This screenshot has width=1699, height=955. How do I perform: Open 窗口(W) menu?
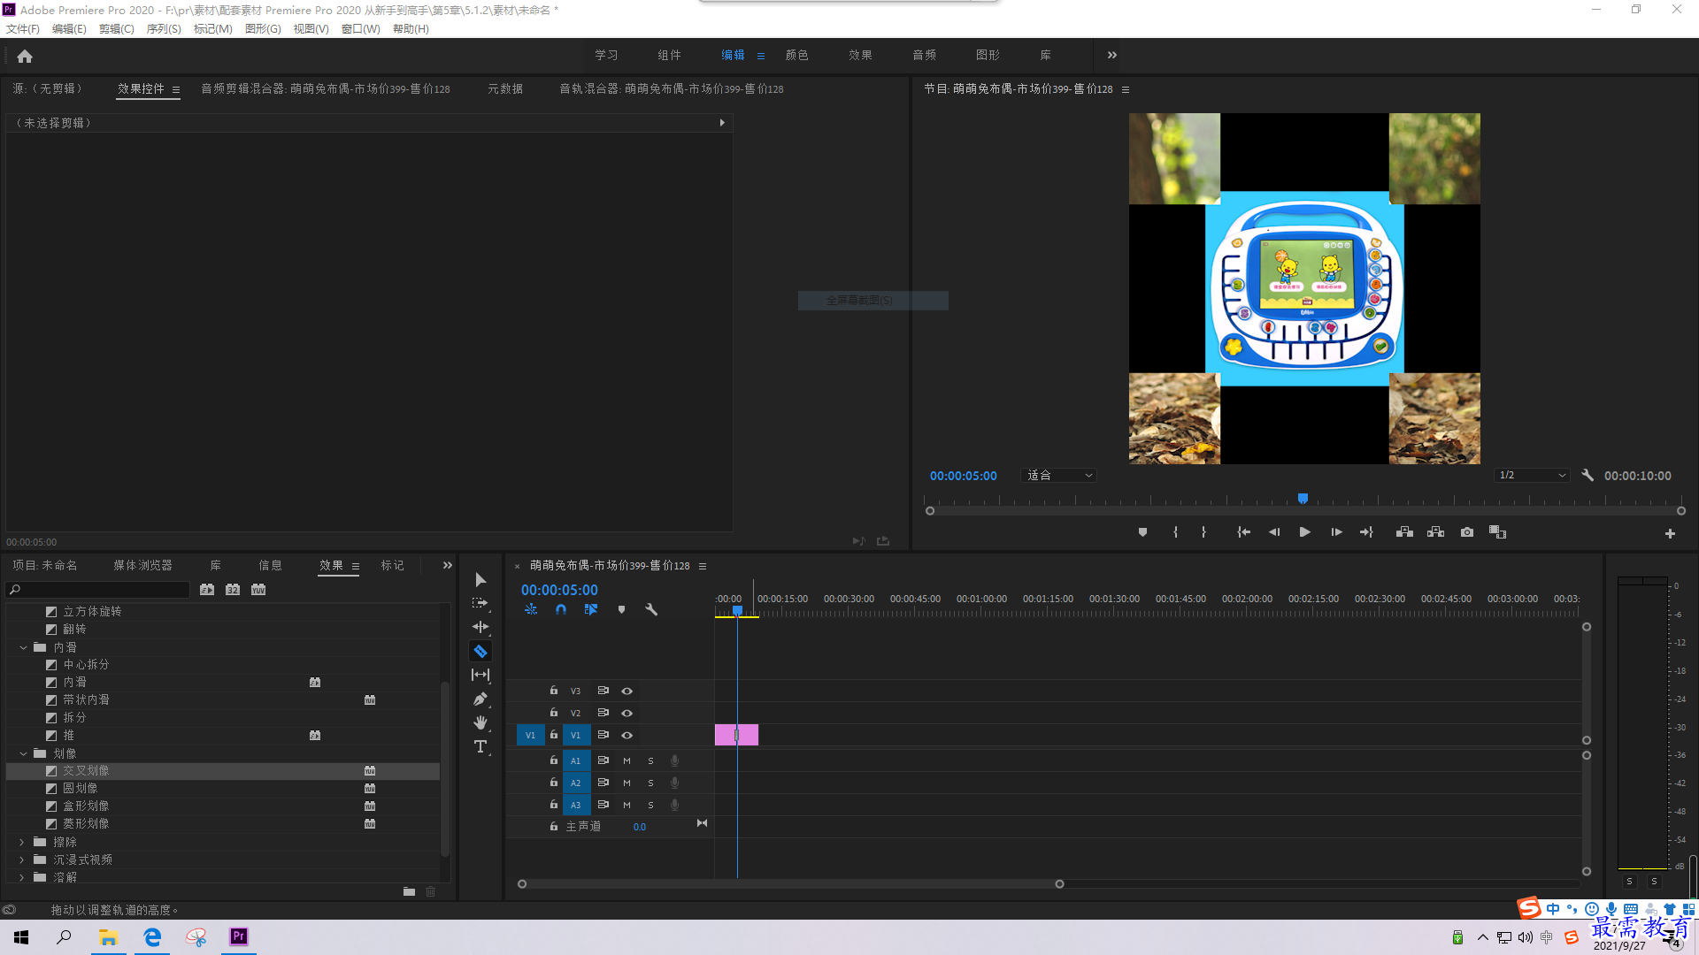361,29
